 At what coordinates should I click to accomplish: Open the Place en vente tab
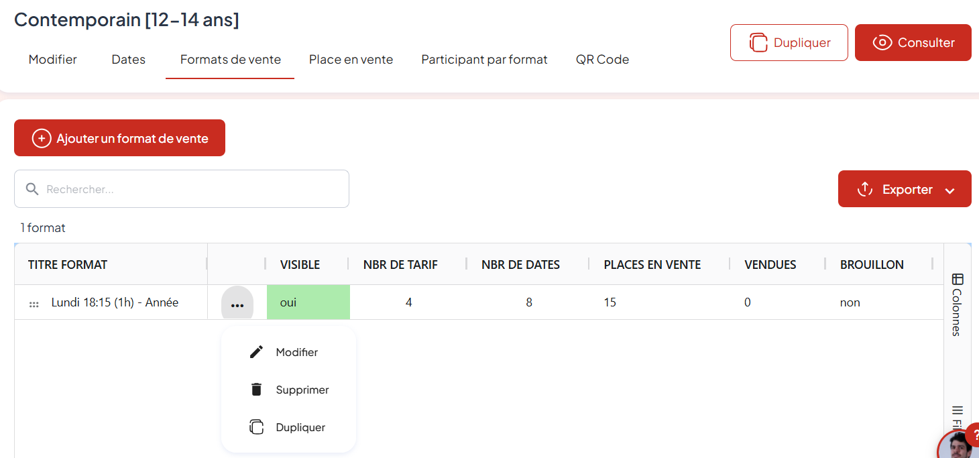click(351, 60)
